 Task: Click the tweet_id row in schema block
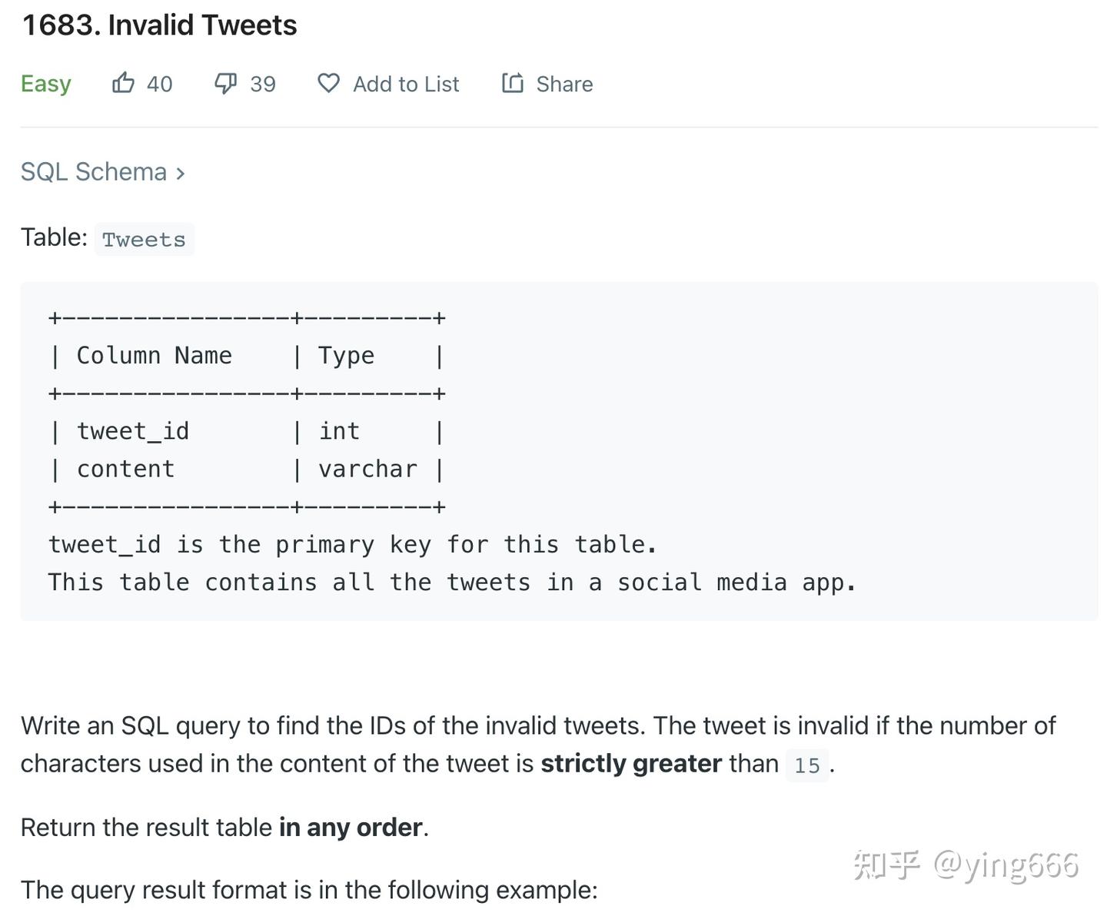click(246, 431)
